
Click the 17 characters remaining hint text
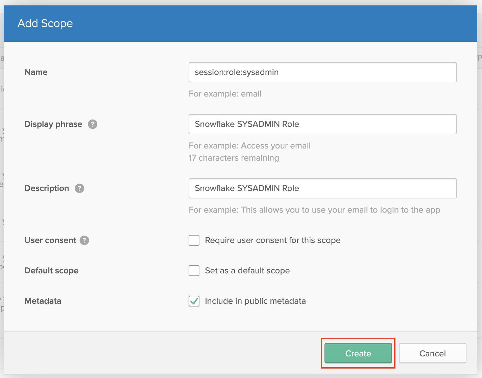tap(234, 158)
